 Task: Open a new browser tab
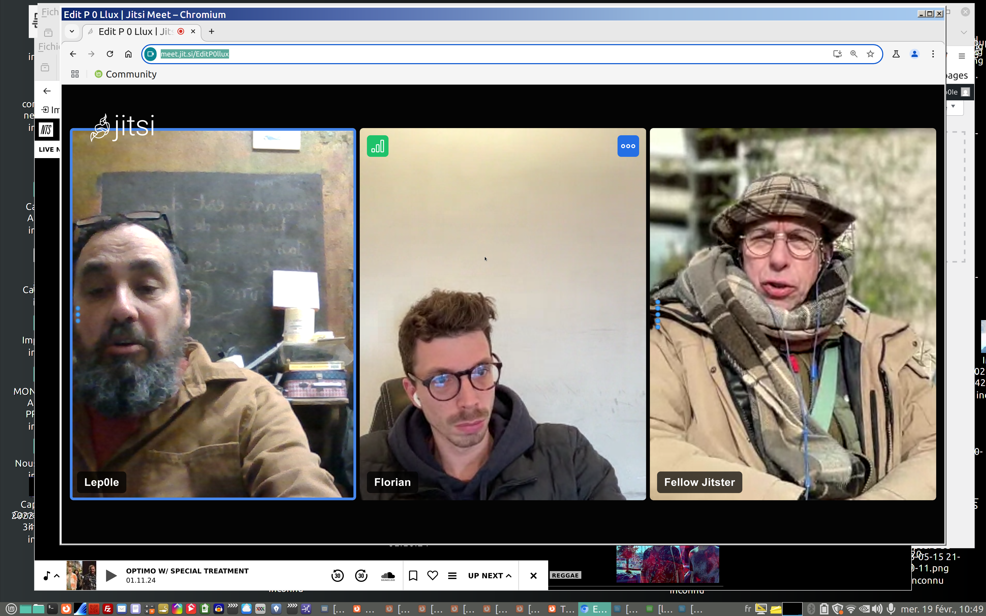pyautogui.click(x=212, y=31)
